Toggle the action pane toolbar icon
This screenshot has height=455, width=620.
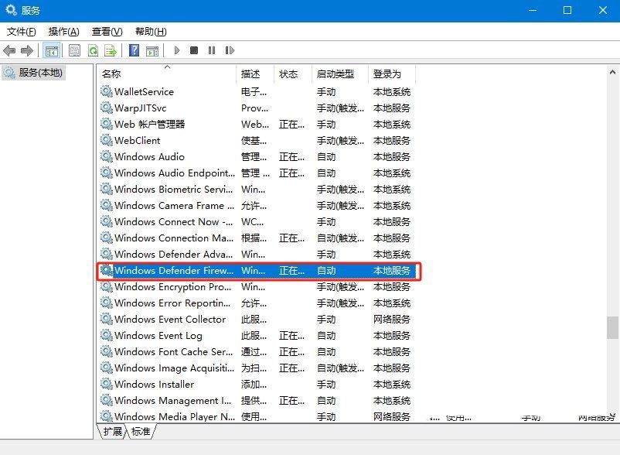click(152, 50)
